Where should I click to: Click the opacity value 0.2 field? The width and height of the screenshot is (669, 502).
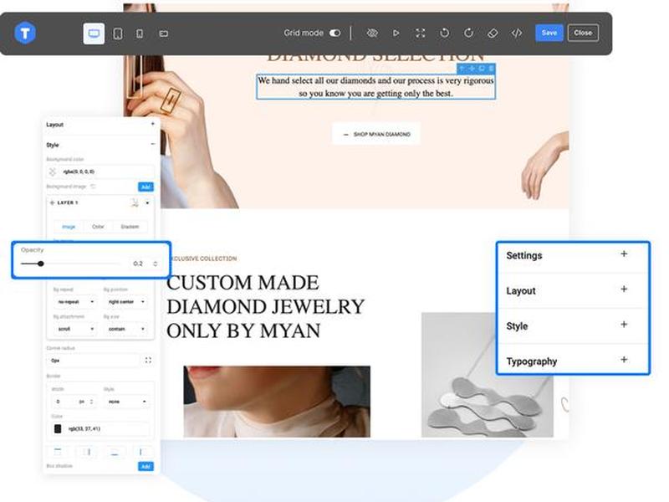coord(140,264)
